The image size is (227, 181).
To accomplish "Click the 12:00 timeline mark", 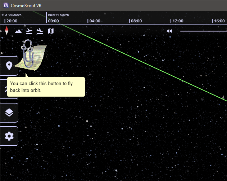I will pyautogui.click(x=178, y=21).
